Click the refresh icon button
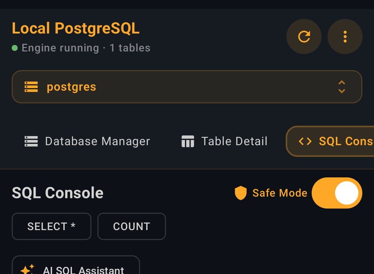Image resolution: width=374 pixels, height=274 pixels. click(x=304, y=36)
